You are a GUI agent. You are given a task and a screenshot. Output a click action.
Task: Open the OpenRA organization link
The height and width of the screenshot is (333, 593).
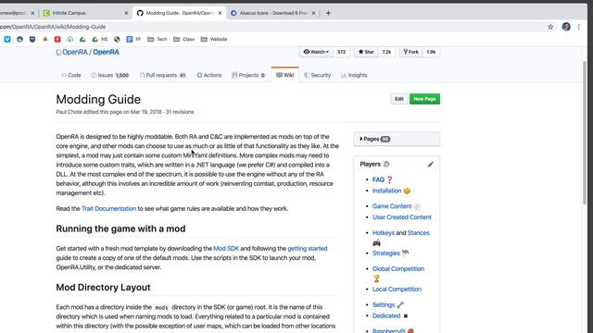pos(74,52)
